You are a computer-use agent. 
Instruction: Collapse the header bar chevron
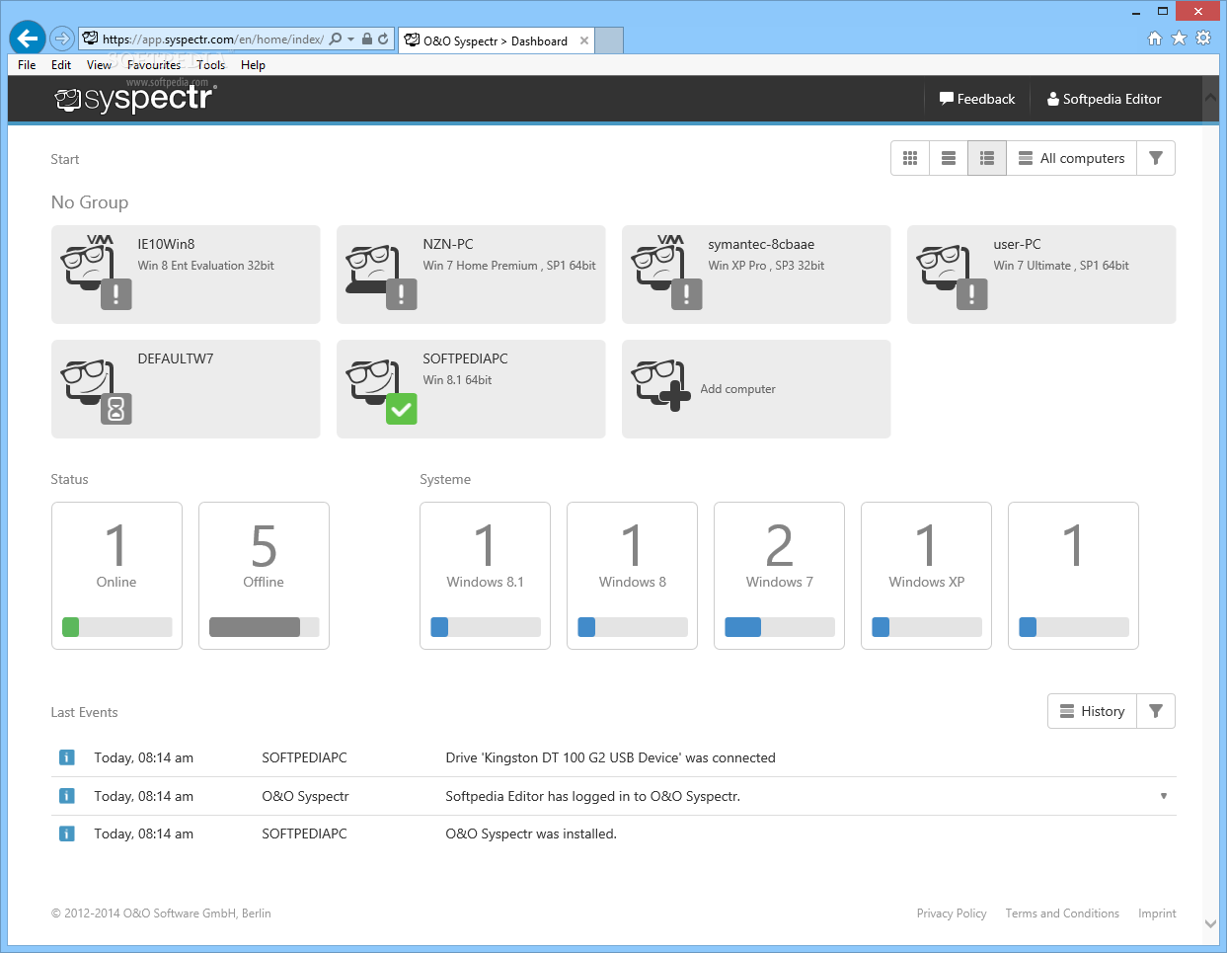(1211, 98)
